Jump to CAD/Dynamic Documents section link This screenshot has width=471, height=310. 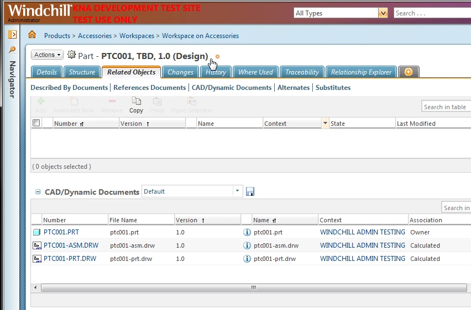232,88
